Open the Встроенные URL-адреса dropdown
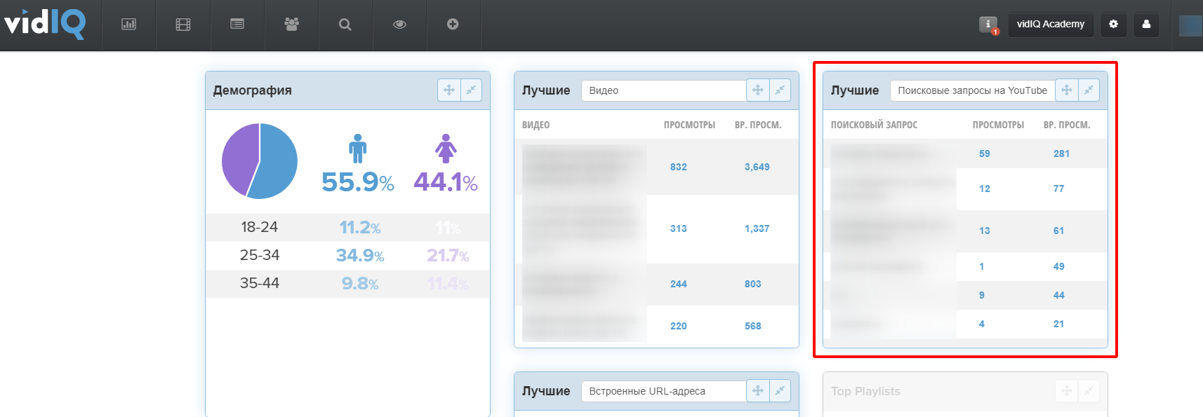Viewport: 1203px width, 417px height. click(664, 391)
